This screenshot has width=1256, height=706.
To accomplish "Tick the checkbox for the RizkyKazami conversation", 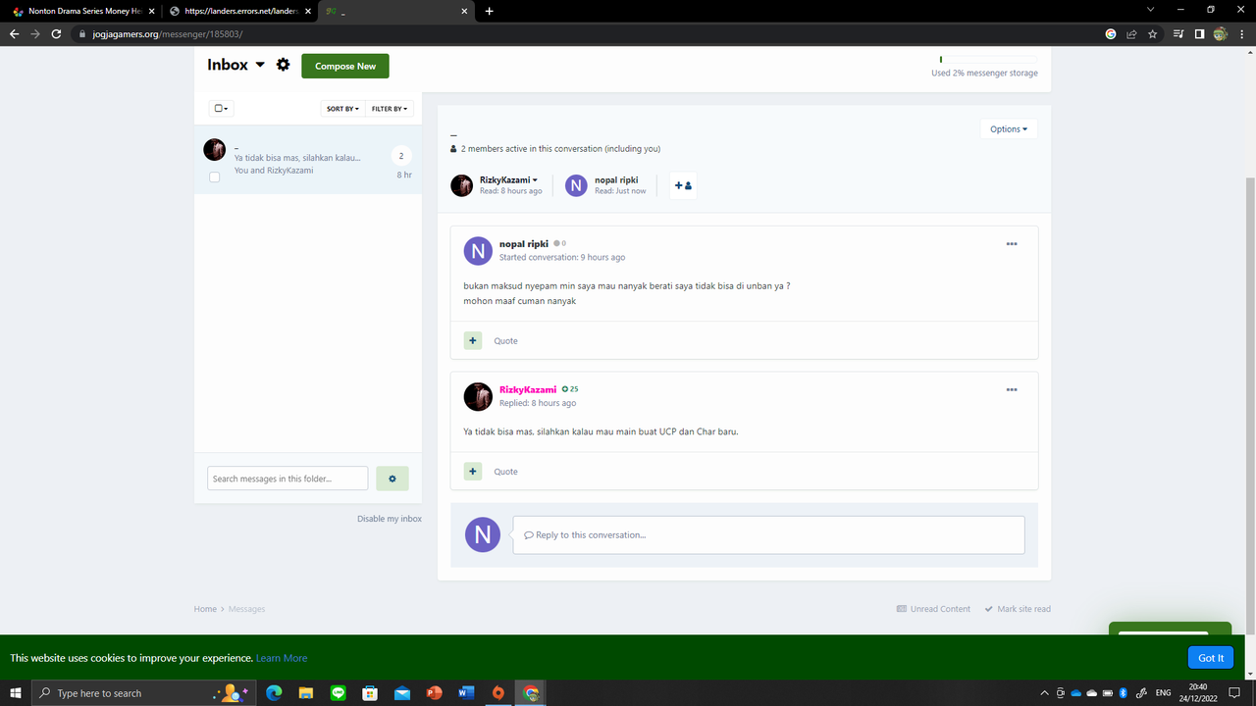I will point(214,177).
